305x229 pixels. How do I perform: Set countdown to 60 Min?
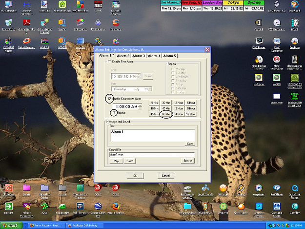166,114
